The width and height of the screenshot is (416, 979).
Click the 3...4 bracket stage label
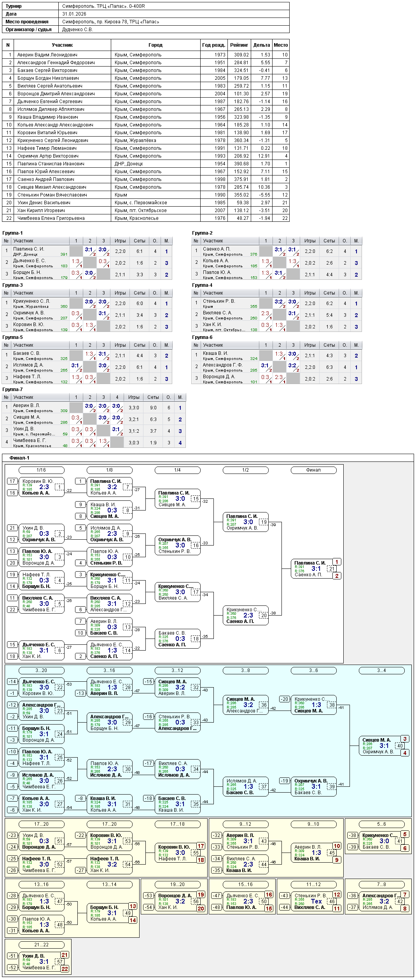(381, 670)
